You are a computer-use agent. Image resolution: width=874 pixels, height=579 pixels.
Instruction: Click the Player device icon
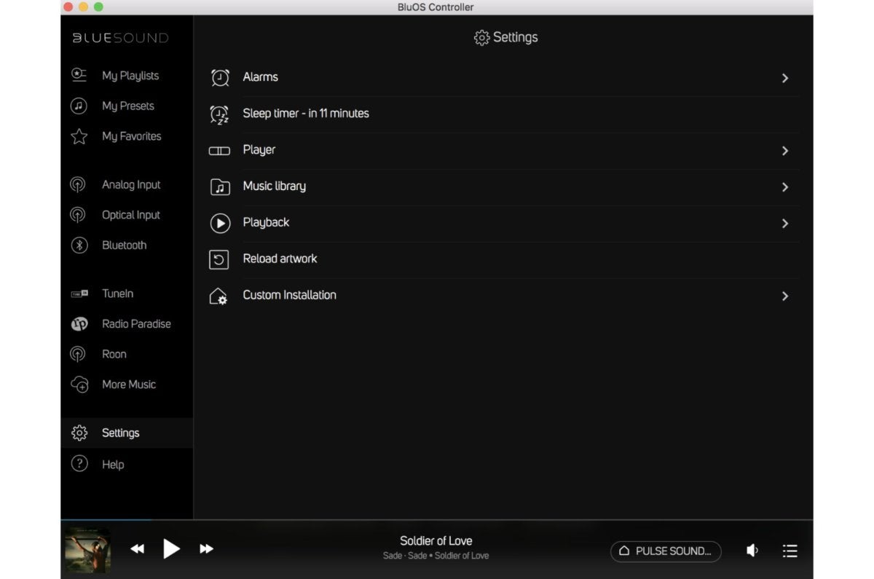pos(219,151)
